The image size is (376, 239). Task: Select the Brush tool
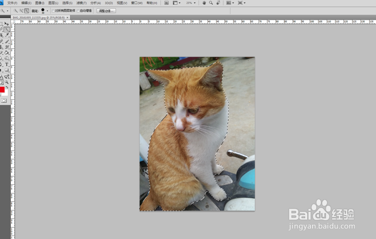[x=7, y=41]
